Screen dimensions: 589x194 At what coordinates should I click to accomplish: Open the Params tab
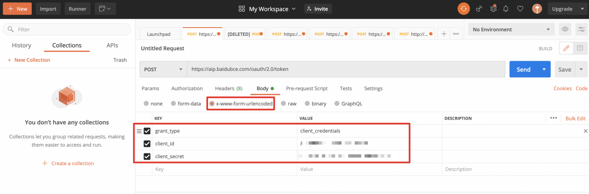click(x=150, y=88)
